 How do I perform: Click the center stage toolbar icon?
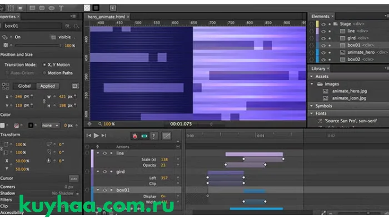click(x=113, y=8)
